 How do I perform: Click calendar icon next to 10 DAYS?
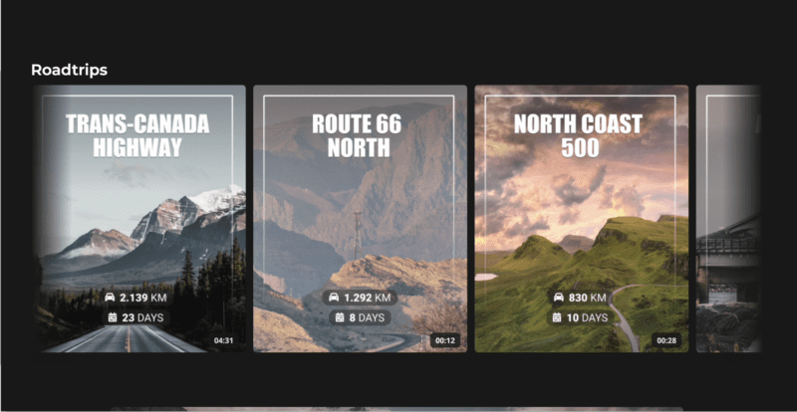(557, 318)
